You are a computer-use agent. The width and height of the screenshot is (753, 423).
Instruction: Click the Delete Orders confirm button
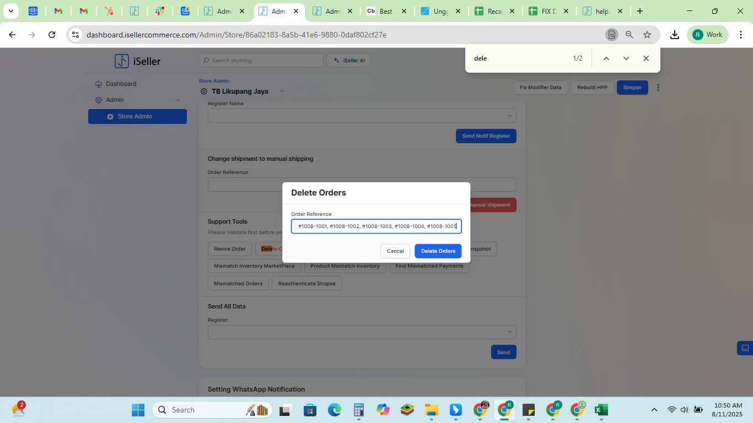438,251
